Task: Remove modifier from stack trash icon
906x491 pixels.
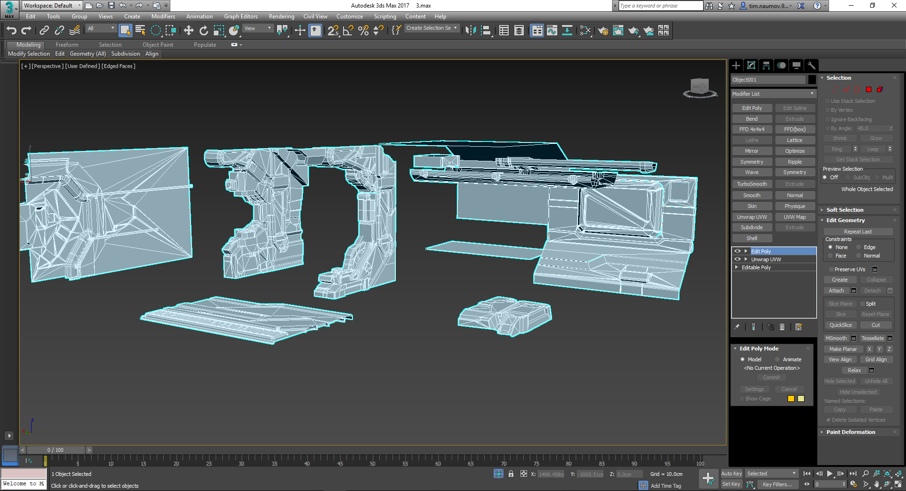Action: pos(782,327)
